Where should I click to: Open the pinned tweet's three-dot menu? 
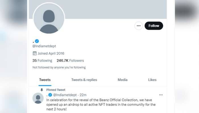click(161, 95)
